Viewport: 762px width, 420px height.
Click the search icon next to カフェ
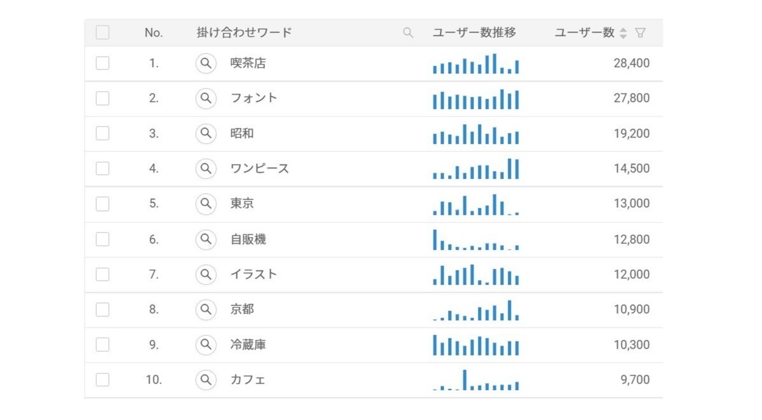(x=205, y=380)
